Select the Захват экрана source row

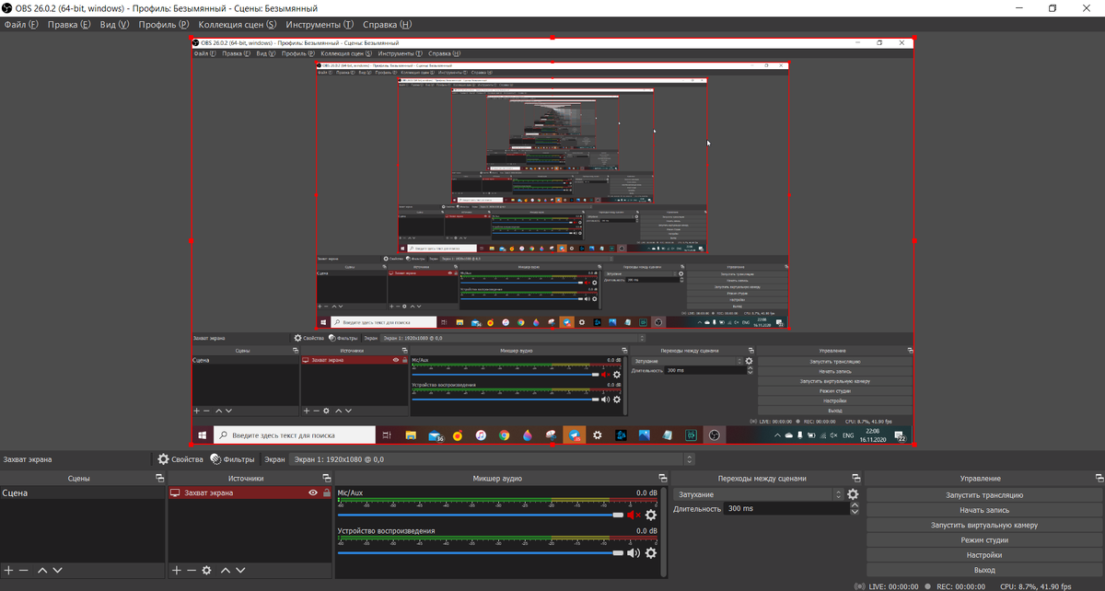[x=250, y=492]
